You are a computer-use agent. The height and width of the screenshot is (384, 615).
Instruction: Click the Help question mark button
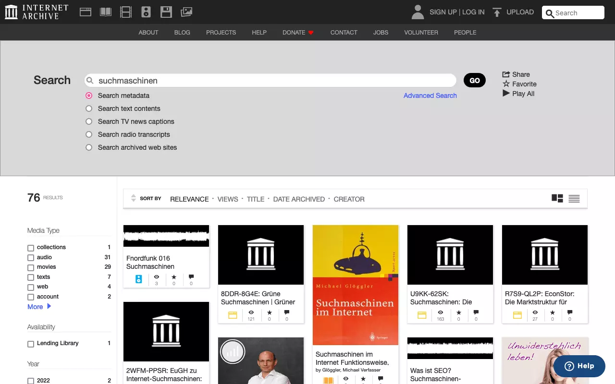click(x=579, y=366)
